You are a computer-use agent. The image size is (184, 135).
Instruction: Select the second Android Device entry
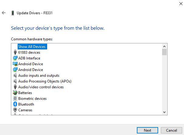point(30,70)
